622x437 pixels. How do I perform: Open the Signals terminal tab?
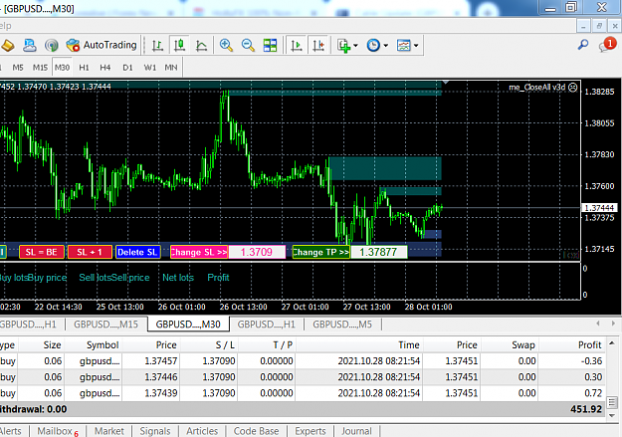click(154, 431)
